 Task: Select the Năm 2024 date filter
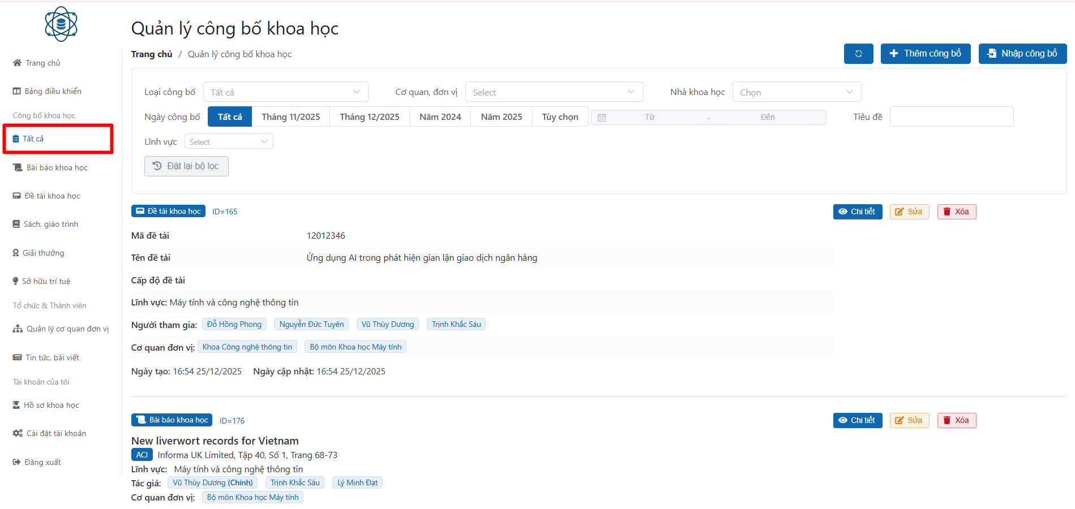coord(440,117)
